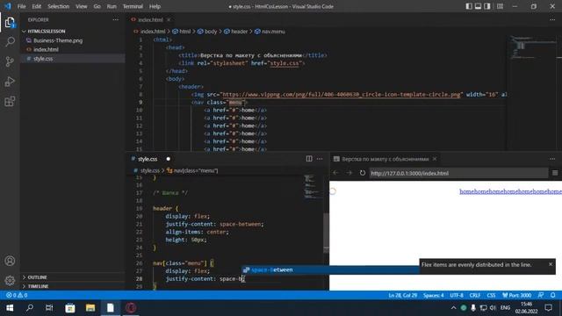Show hidden system tray icons
This screenshot has height=316, width=562.
point(453,308)
